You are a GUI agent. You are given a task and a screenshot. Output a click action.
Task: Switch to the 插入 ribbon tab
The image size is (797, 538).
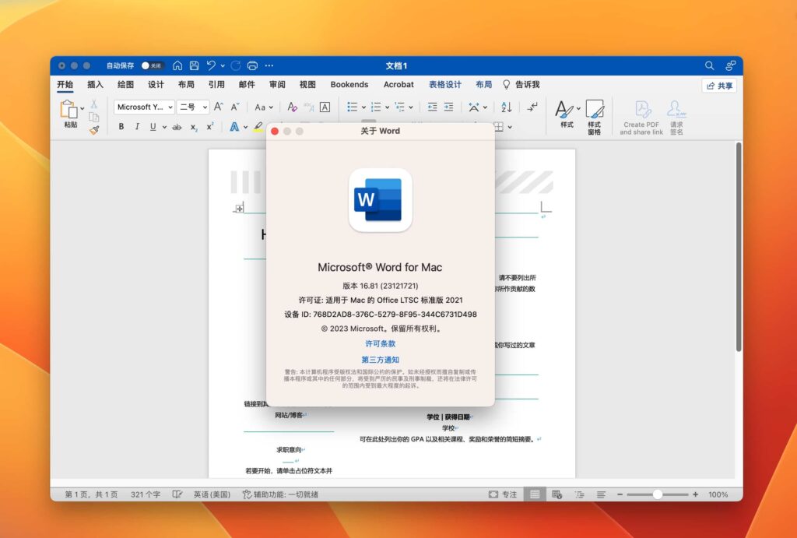pos(94,84)
